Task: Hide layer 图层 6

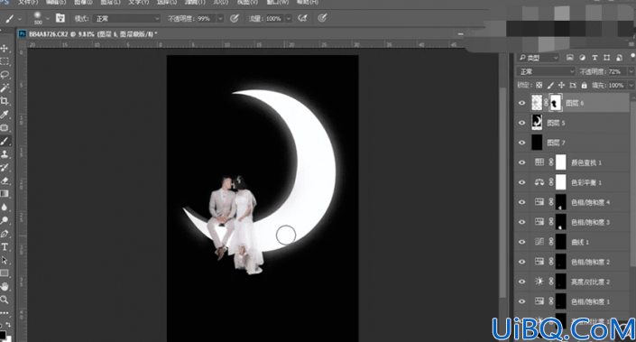Action: point(522,103)
